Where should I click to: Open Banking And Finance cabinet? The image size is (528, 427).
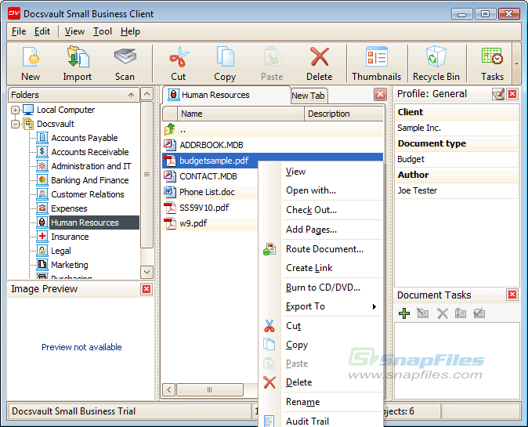[x=89, y=180]
